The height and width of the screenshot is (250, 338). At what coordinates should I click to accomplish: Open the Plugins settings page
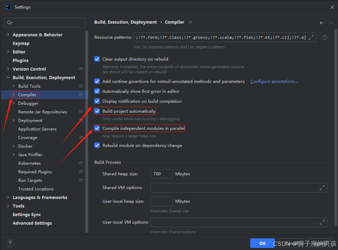[x=21, y=61]
